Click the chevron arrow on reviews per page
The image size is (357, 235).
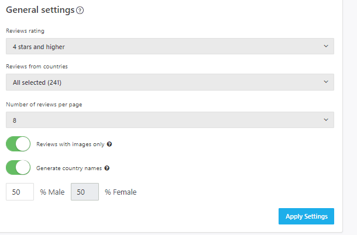point(326,120)
